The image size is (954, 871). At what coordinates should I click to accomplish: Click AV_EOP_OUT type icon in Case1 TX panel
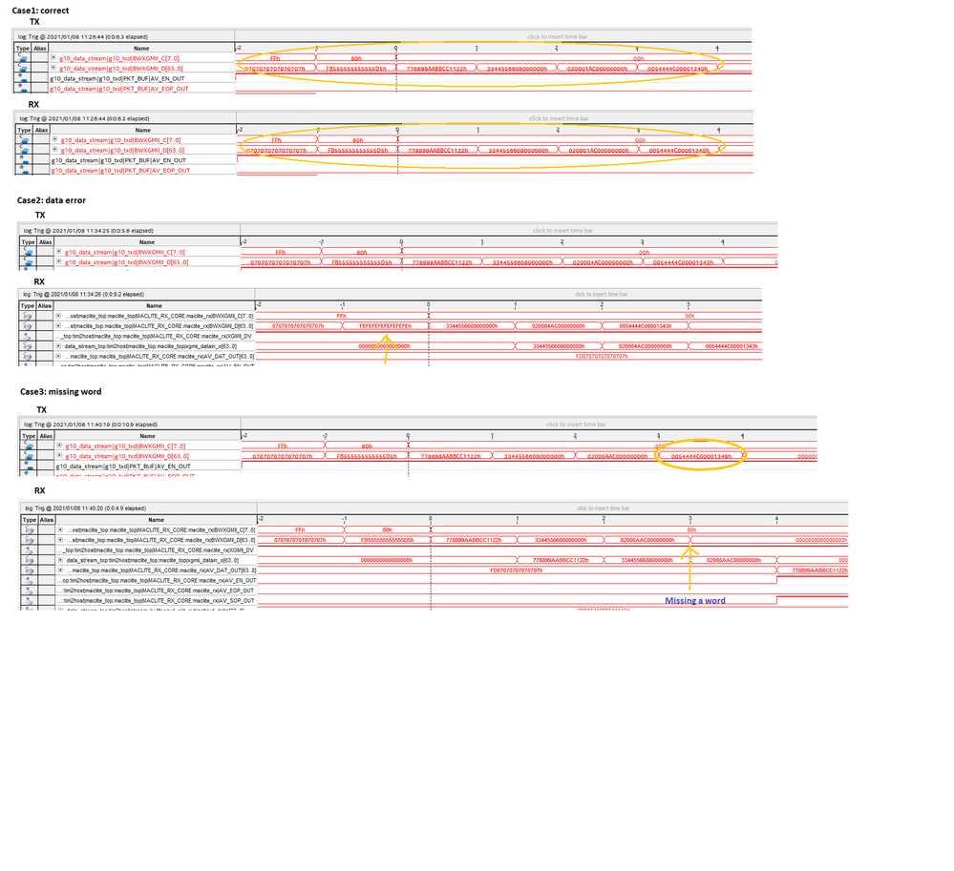[x=23, y=88]
